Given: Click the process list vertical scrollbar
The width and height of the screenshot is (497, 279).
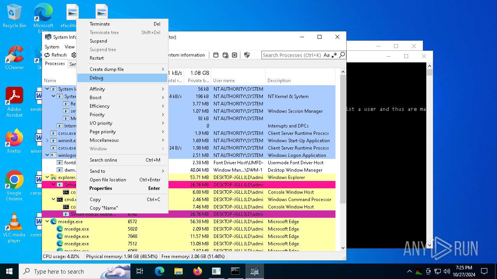Looking at the screenshot, I should click(x=343, y=139).
